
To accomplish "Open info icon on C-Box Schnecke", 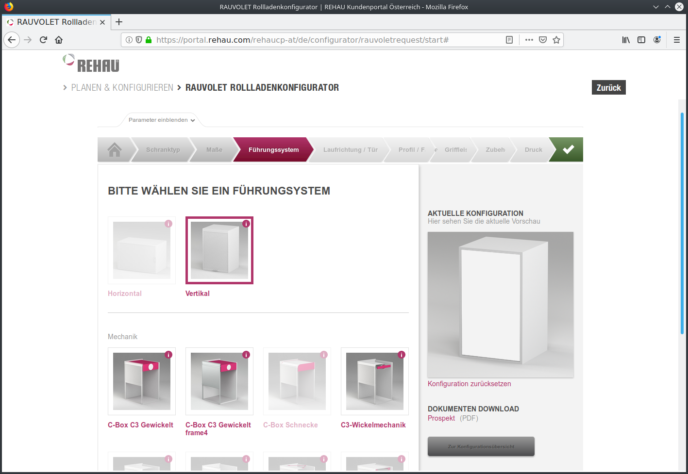I will click(324, 355).
